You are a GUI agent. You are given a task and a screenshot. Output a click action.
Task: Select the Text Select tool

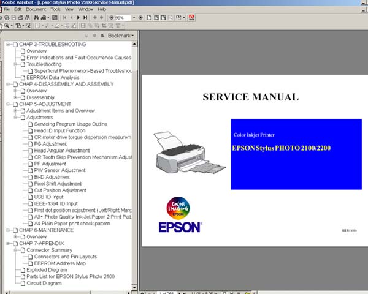18,25
